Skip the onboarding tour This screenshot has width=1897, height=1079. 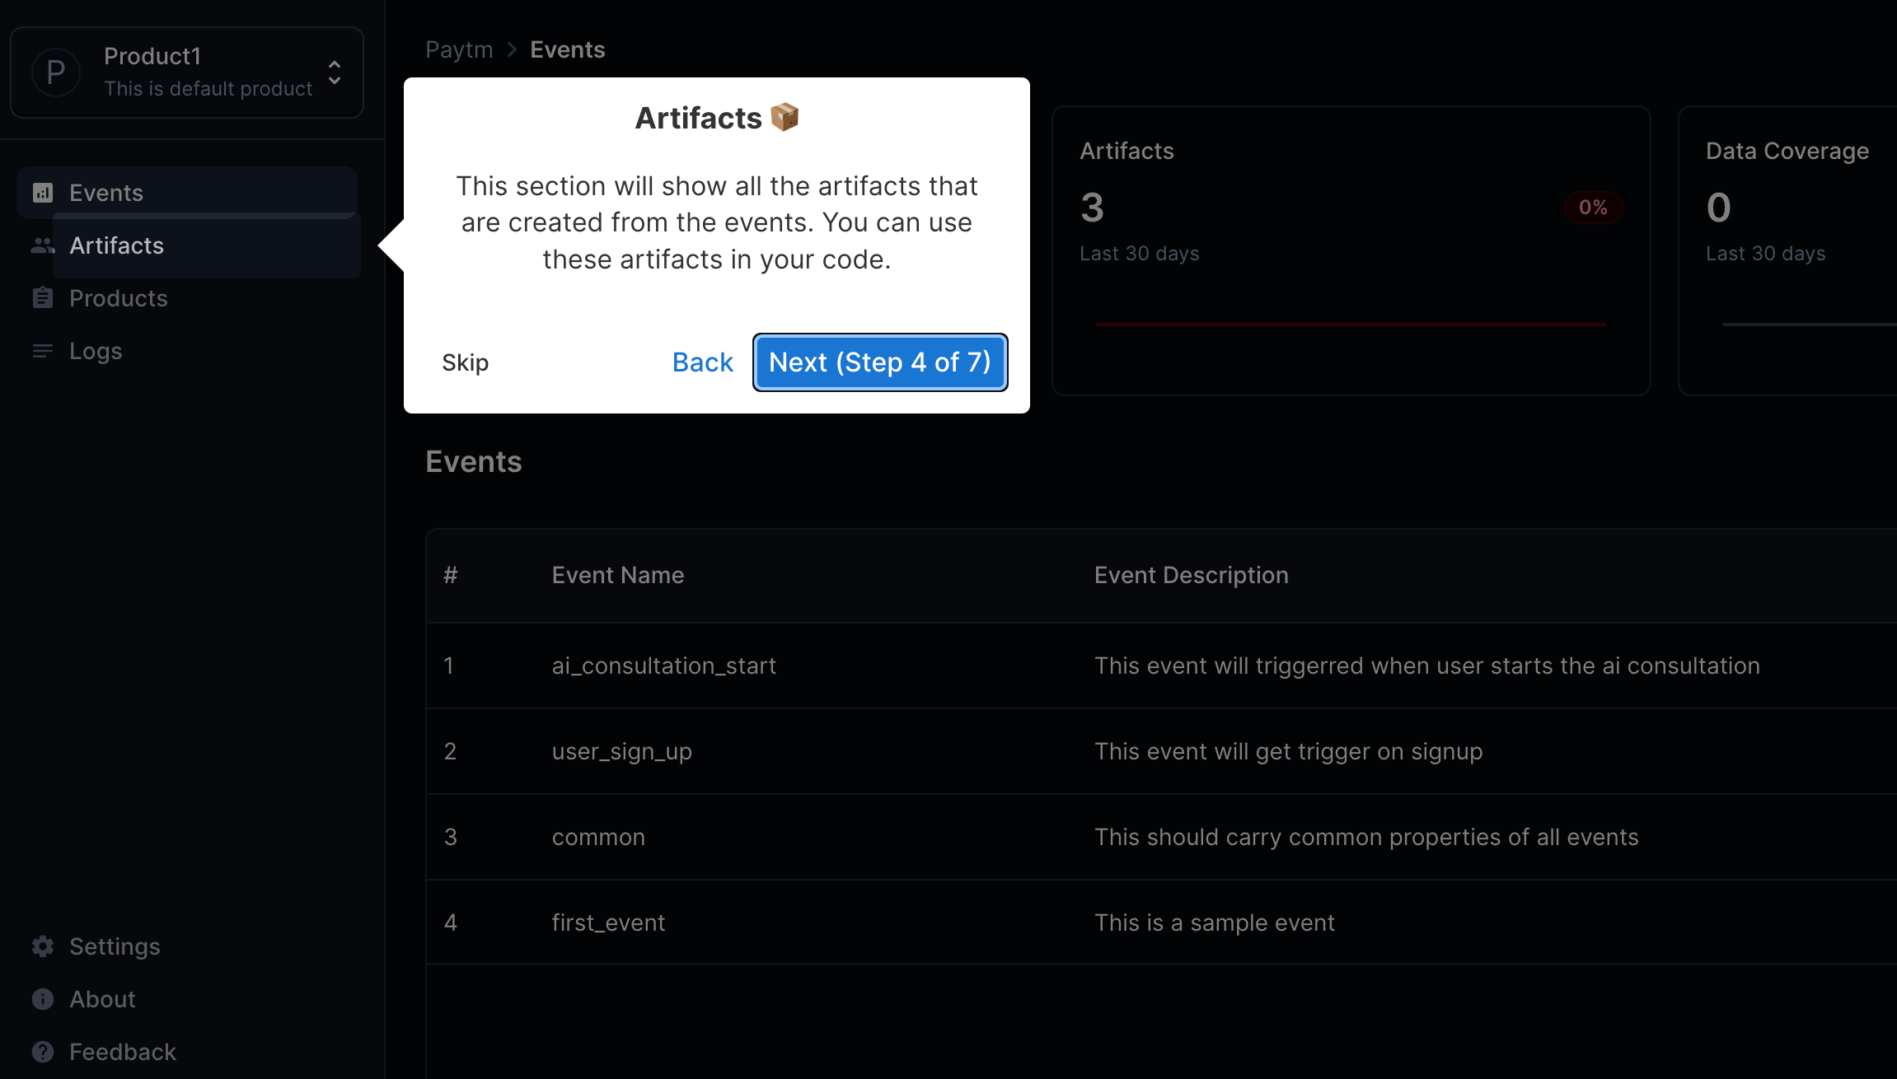(x=465, y=362)
